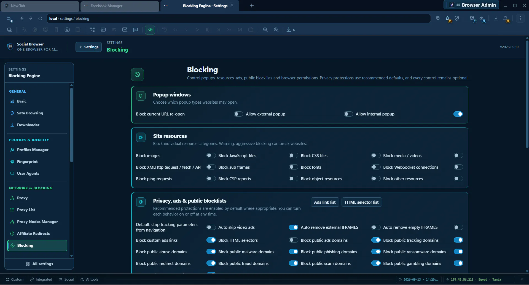
Task: Open the Ads link list button
Action: pos(325,202)
